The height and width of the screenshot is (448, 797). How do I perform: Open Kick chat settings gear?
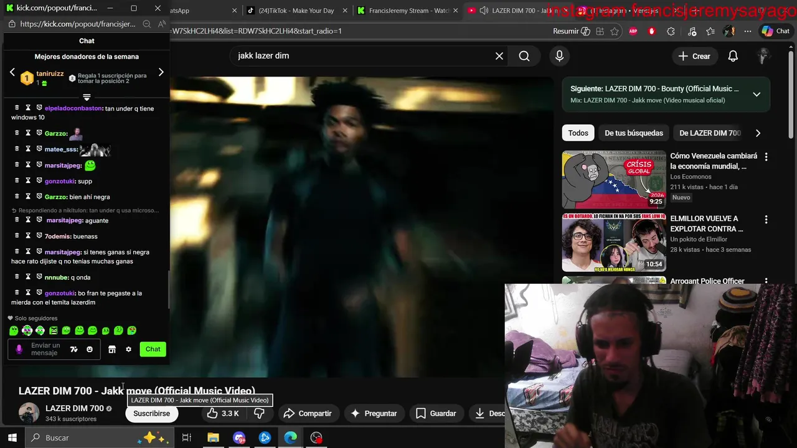click(128, 349)
